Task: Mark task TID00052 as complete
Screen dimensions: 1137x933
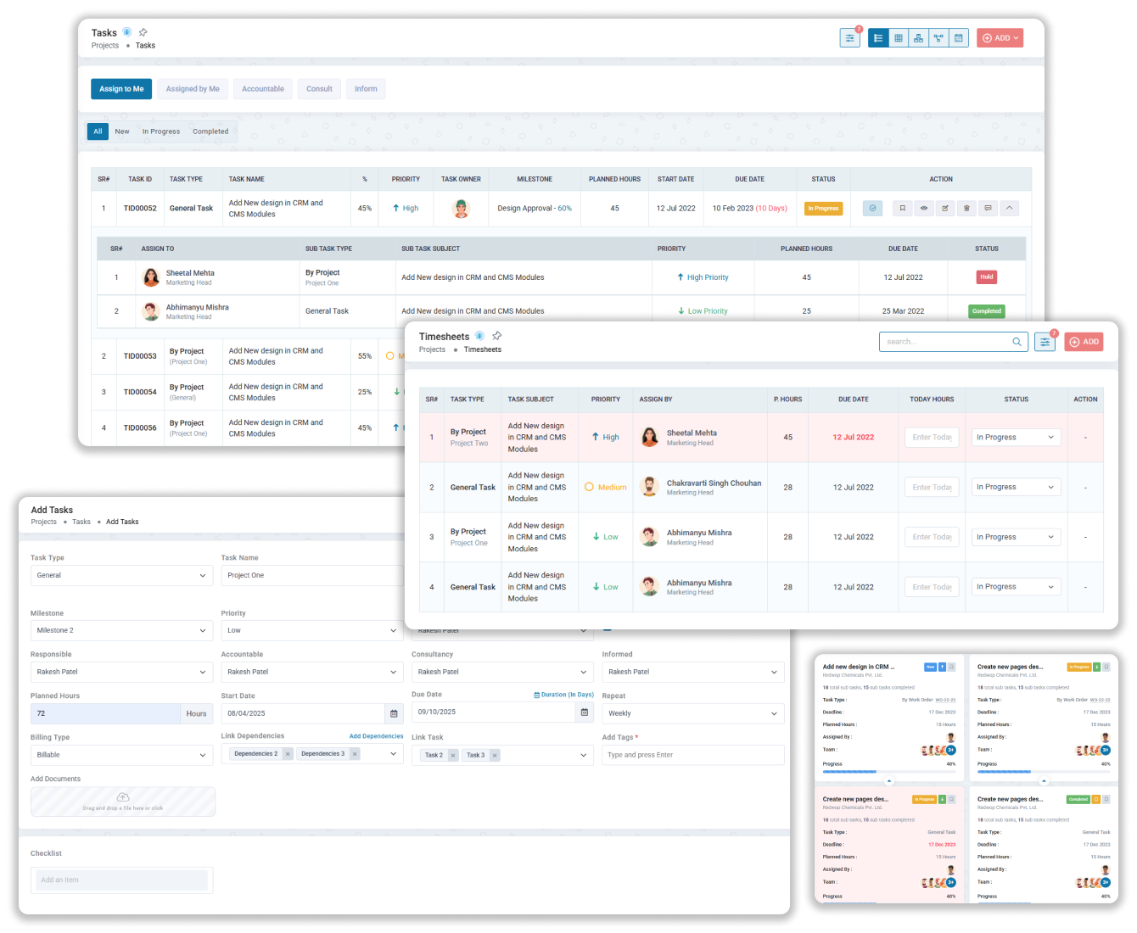Action: pos(872,209)
